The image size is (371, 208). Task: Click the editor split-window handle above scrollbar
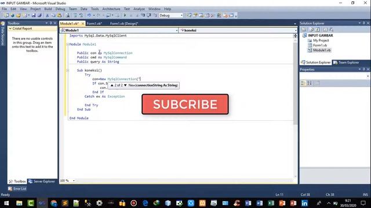click(295, 35)
